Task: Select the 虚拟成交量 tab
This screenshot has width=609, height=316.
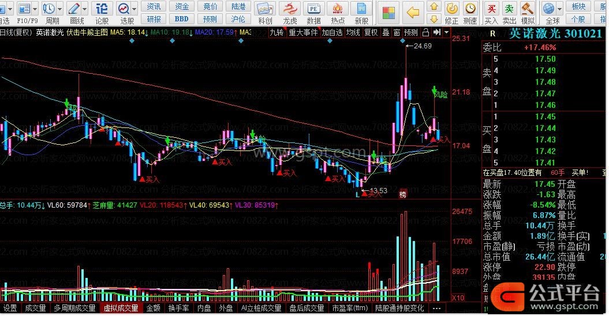Action: click(121, 309)
